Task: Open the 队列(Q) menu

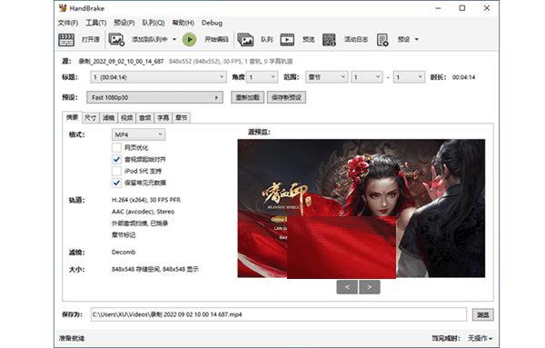Action: pos(154,23)
